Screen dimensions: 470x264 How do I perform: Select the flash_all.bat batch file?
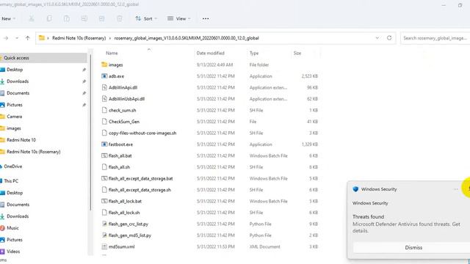120,155
